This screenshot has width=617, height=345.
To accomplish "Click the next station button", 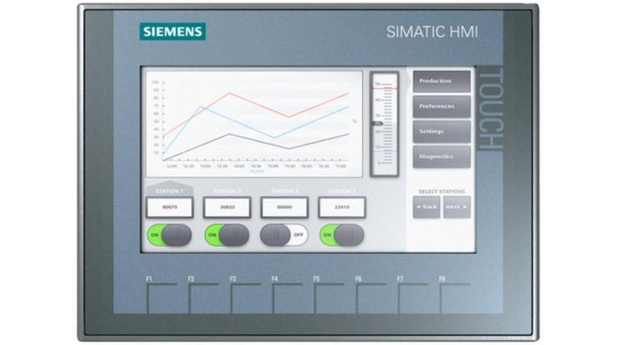I will pyautogui.click(x=457, y=207).
